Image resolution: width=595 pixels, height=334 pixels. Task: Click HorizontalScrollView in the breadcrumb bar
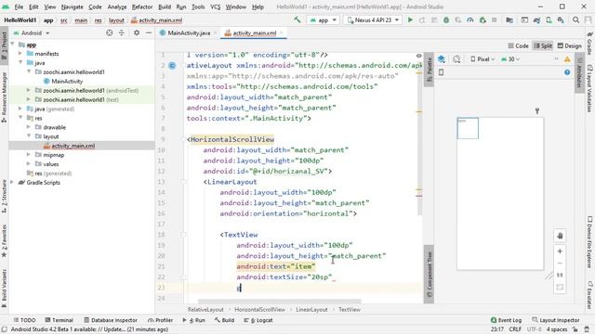pyautogui.click(x=259, y=309)
